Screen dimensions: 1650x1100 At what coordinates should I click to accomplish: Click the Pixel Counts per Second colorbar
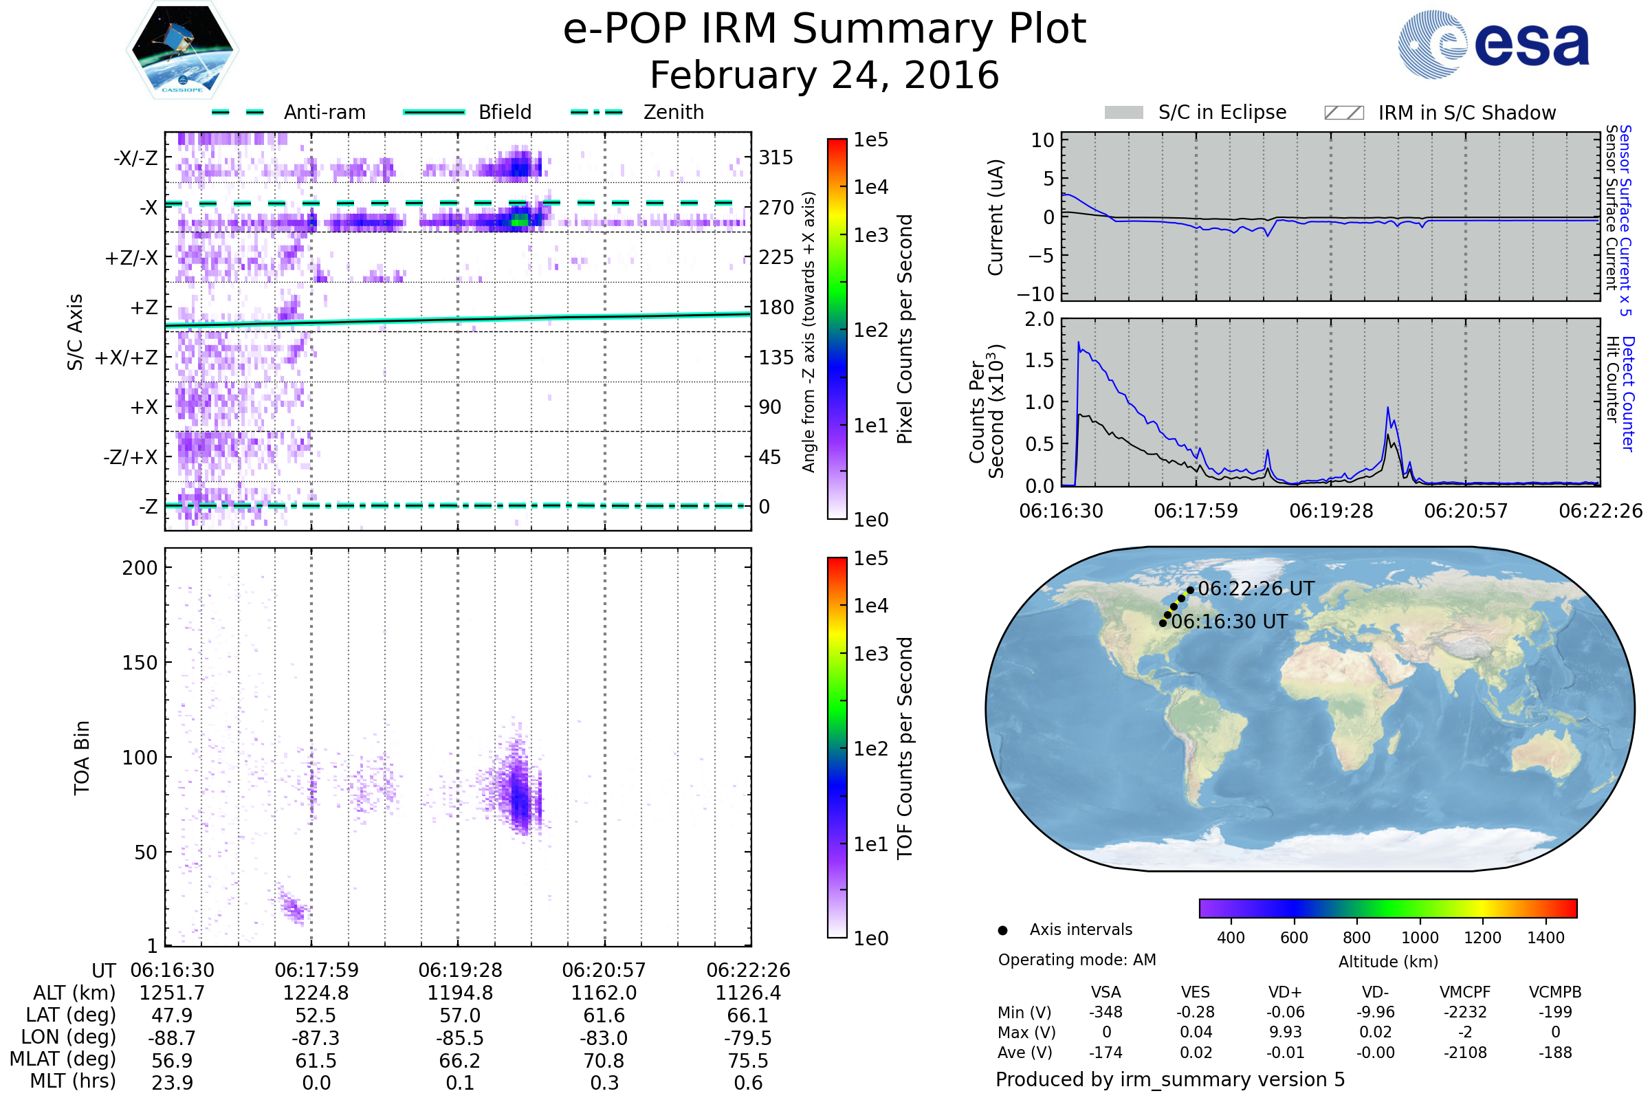[837, 329]
